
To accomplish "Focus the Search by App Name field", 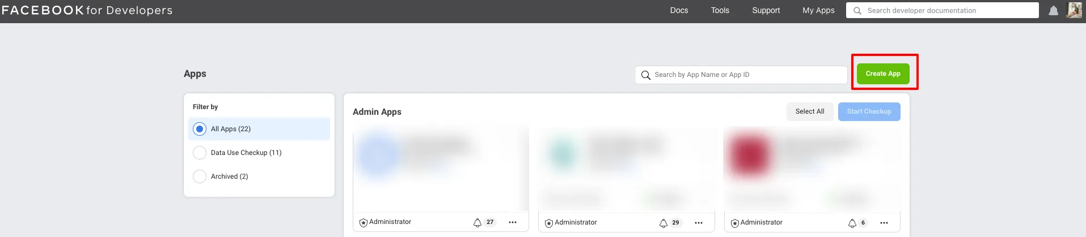I will [741, 75].
